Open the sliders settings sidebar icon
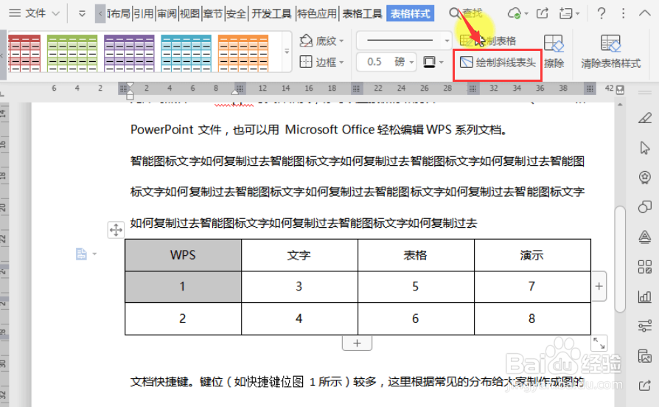Image resolution: width=659 pixels, height=407 pixels. (645, 326)
